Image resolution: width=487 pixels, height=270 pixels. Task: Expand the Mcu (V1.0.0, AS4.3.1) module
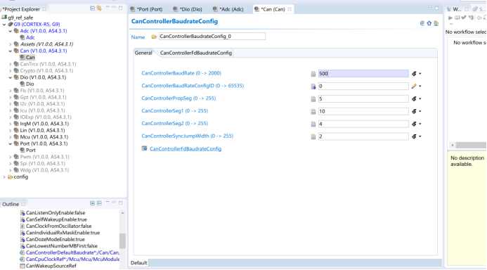pyautogui.click(x=11, y=137)
